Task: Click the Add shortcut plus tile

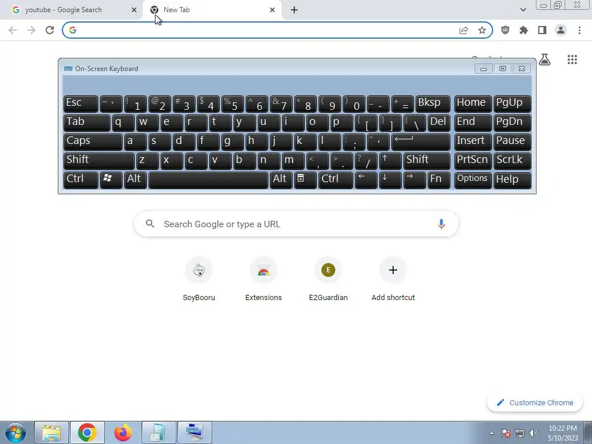Action: point(393,279)
